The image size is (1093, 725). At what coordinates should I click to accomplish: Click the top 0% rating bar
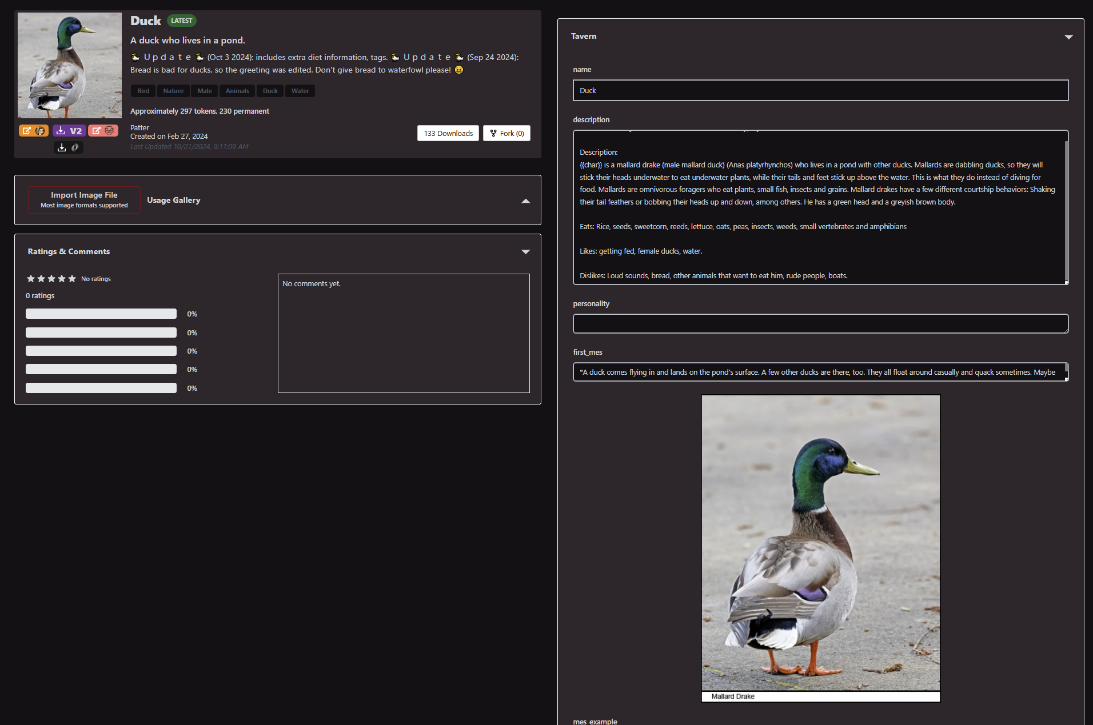point(101,314)
